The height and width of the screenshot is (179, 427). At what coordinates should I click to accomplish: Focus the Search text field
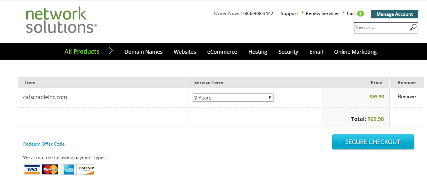click(382, 27)
